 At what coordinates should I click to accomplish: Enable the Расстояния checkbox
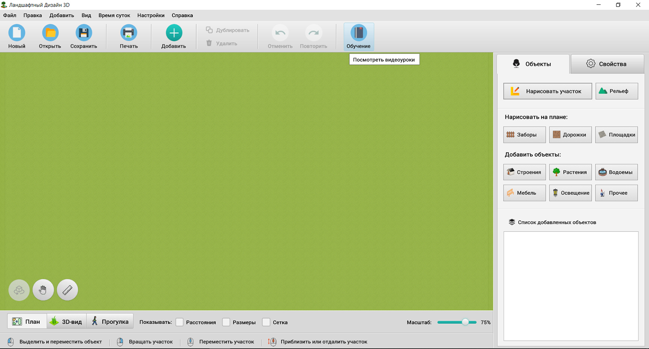180,322
